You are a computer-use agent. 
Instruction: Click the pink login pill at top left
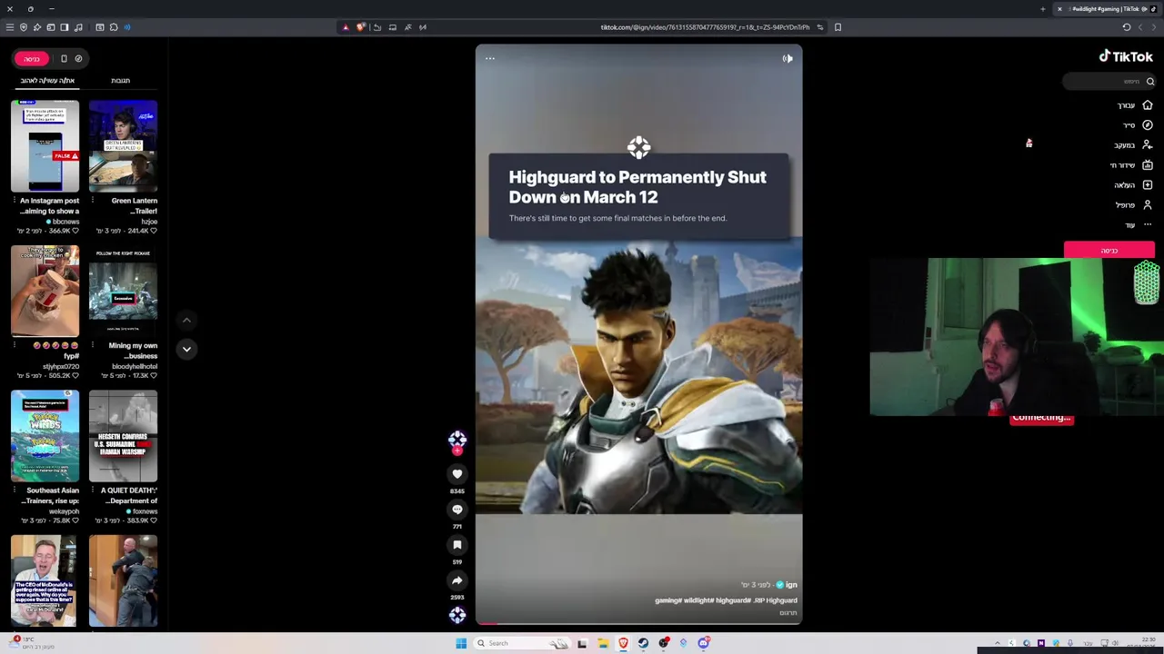pyautogui.click(x=32, y=59)
